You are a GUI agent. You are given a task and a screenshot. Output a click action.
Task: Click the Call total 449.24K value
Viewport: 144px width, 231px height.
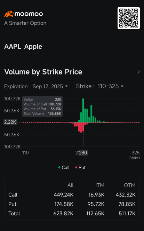pos(63,195)
